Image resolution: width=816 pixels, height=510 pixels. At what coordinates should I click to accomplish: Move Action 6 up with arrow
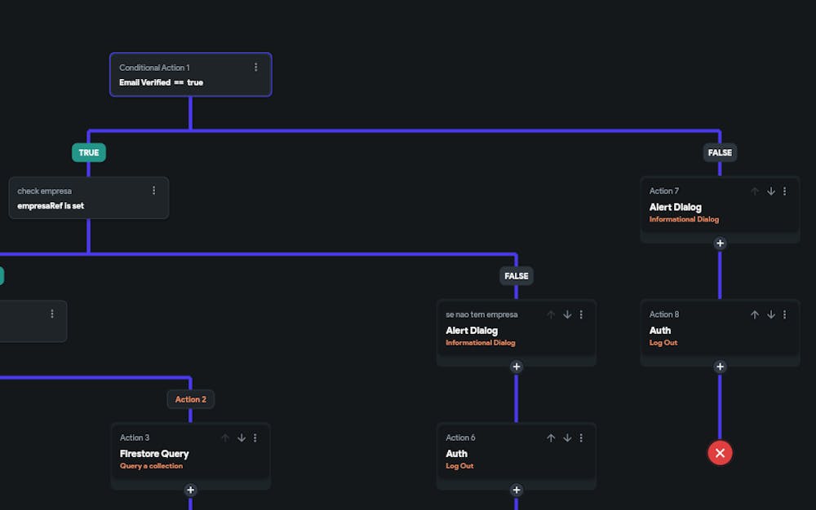point(551,437)
